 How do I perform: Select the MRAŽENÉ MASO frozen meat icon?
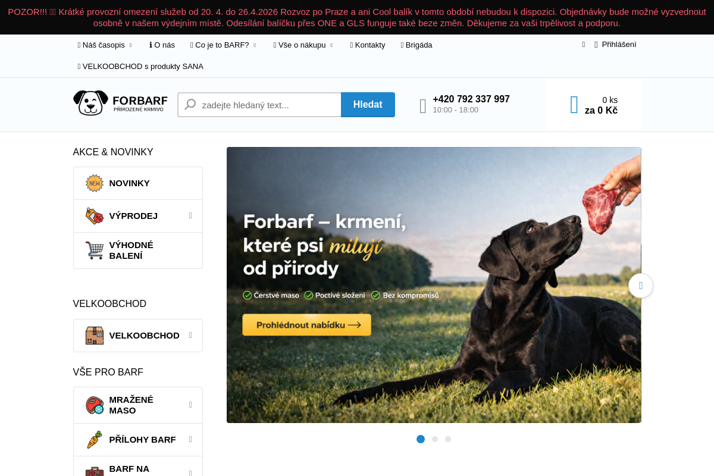coord(93,405)
